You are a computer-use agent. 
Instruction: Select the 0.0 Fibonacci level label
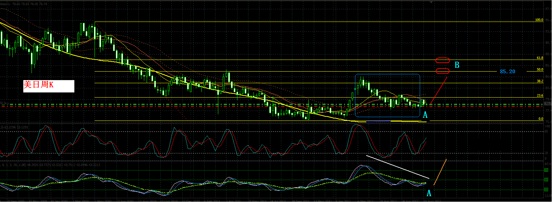[541, 119]
